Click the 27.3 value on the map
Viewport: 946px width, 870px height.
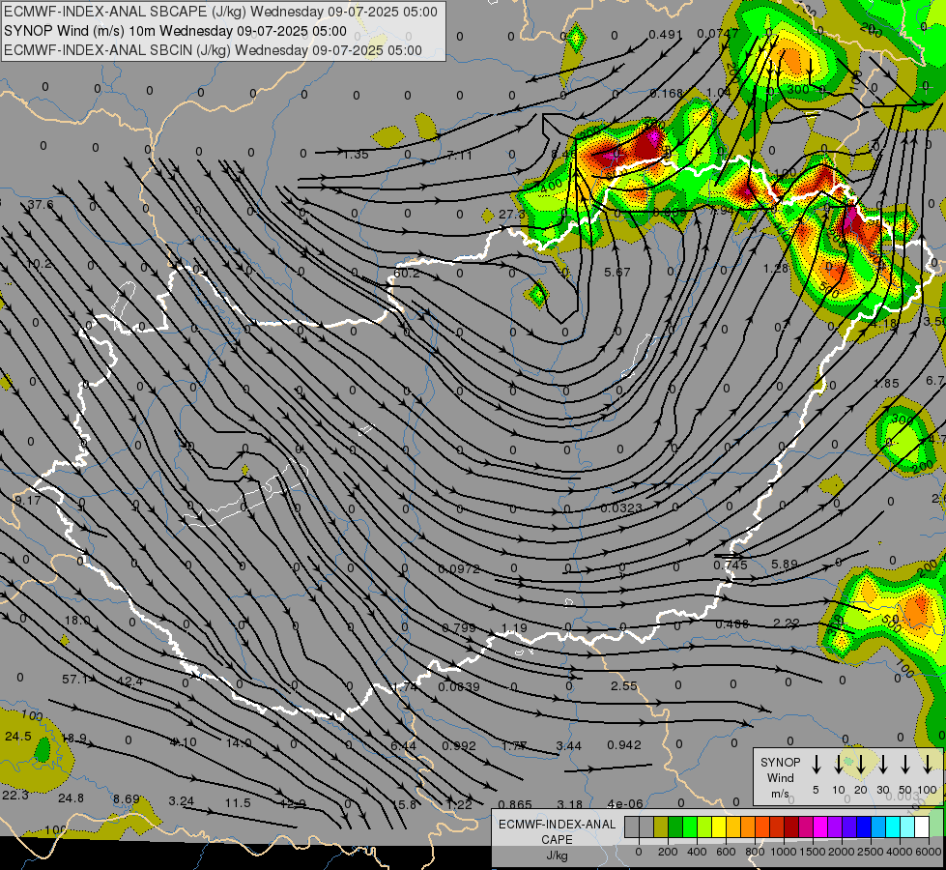tap(511, 215)
